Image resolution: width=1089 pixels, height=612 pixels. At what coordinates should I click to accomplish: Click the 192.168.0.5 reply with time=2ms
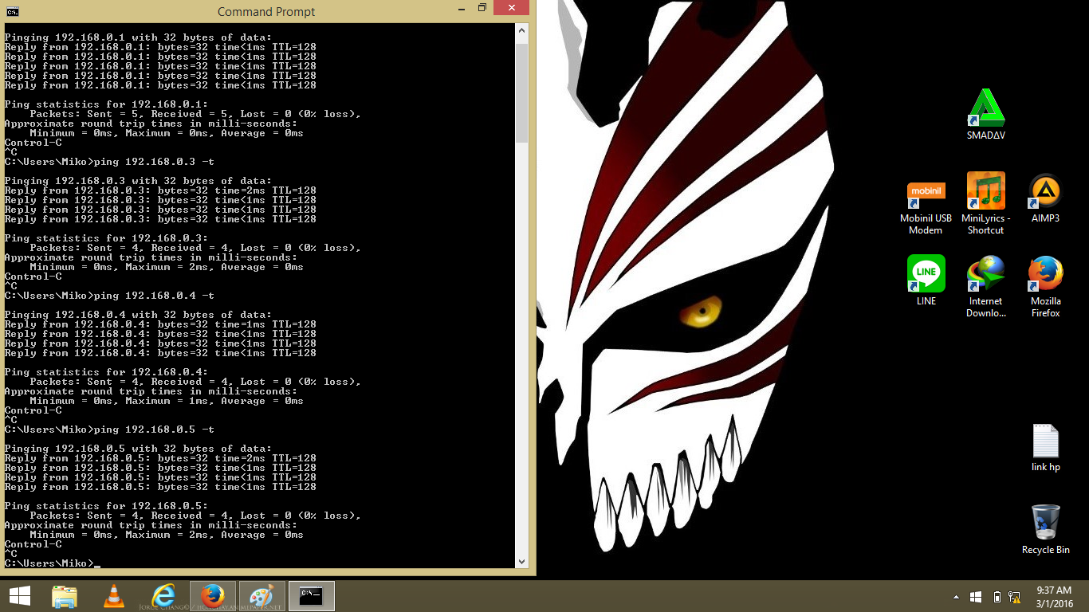pos(160,458)
